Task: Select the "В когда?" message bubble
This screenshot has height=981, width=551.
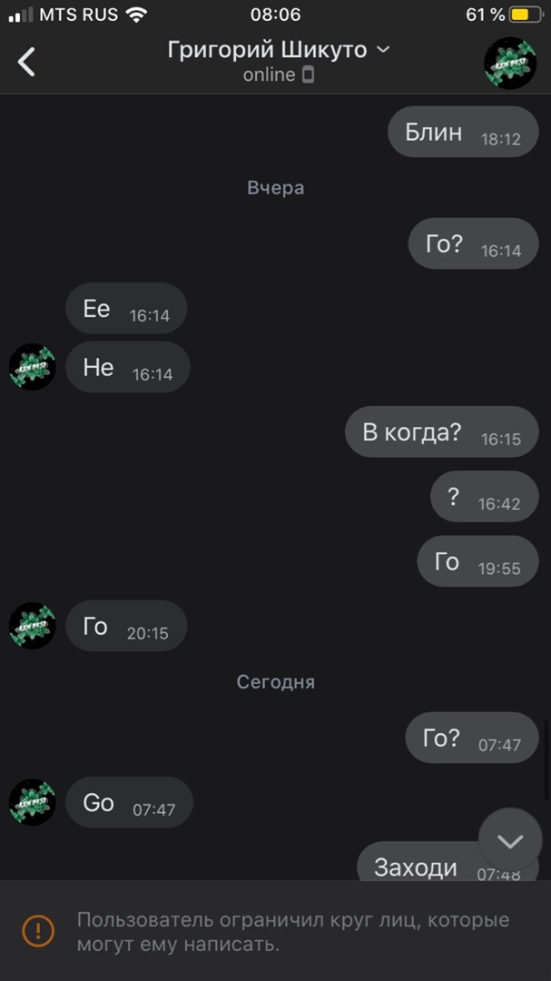Action: coord(441,431)
